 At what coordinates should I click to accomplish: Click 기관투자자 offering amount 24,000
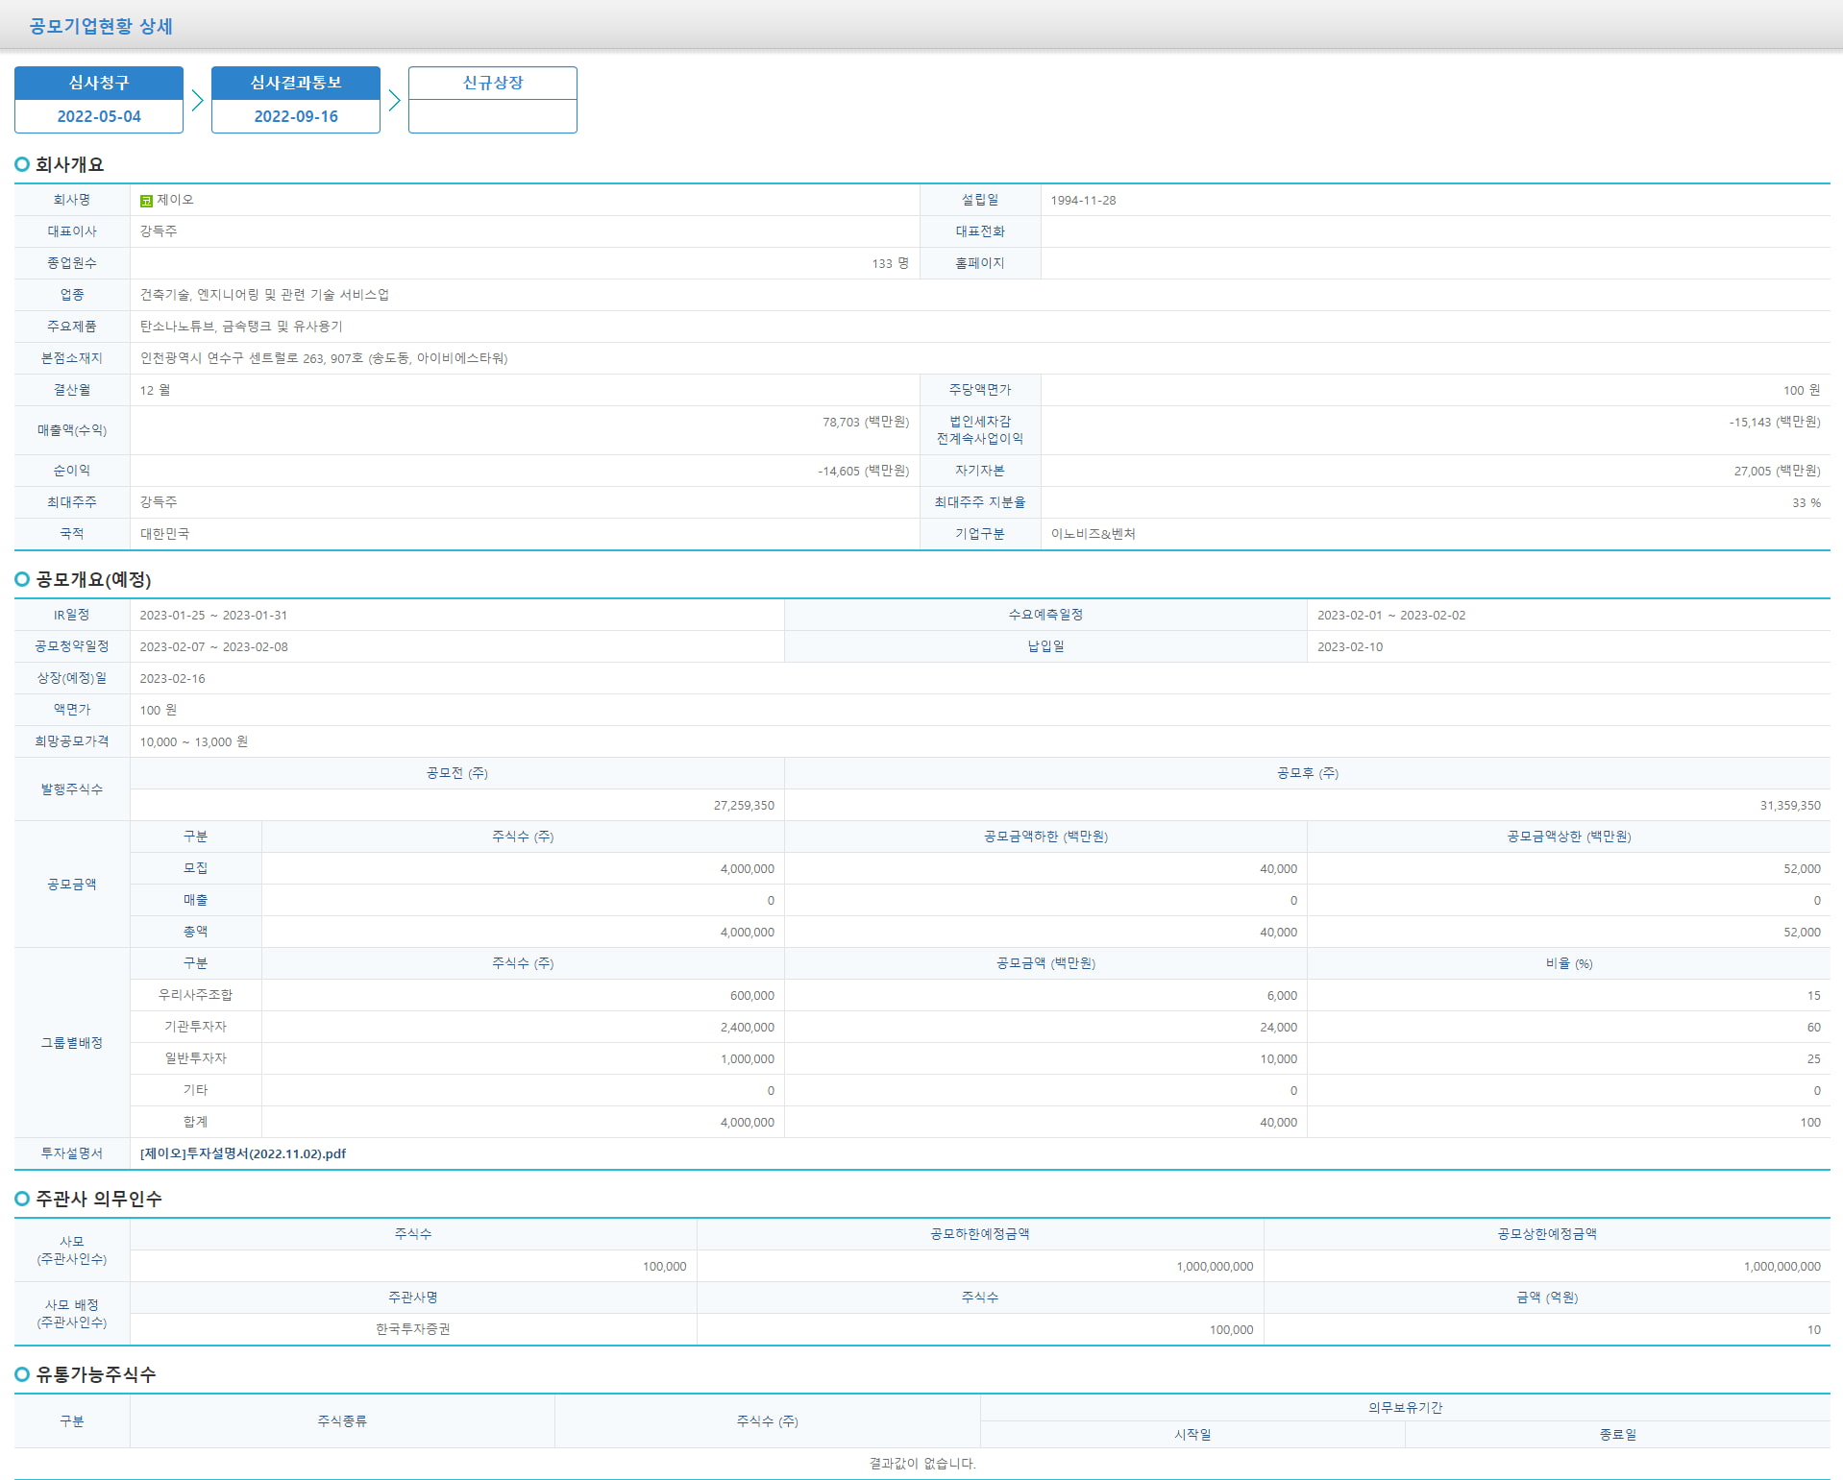[x=1279, y=1028]
